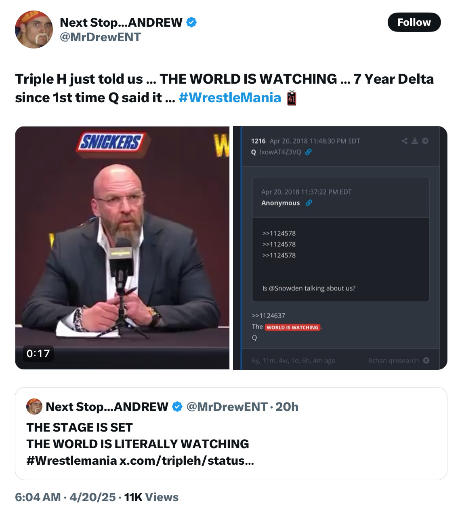Click the download icon in post 1216 header
The width and height of the screenshot is (464, 512).
[x=415, y=141]
